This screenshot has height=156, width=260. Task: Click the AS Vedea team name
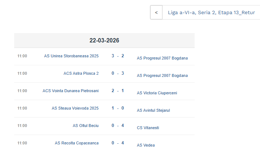point(146,145)
